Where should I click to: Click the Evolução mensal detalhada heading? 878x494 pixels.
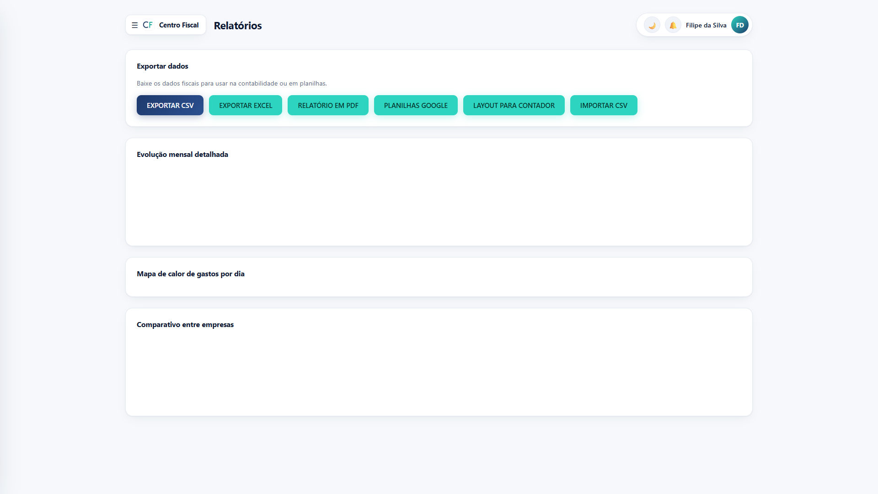(182, 155)
